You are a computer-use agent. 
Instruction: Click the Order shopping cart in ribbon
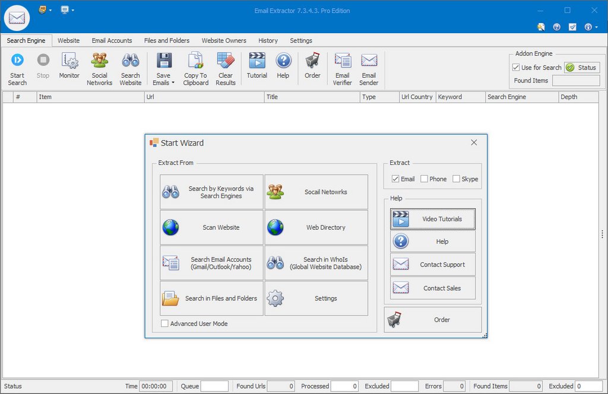click(x=312, y=66)
